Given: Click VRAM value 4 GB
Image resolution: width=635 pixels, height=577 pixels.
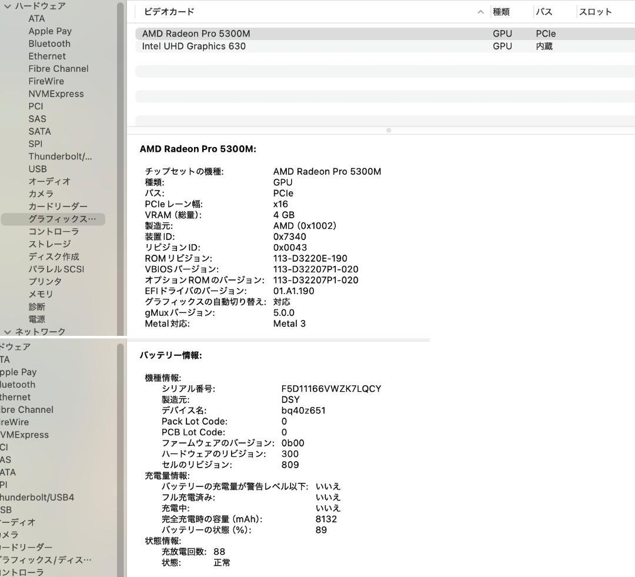Looking at the screenshot, I should (x=284, y=215).
